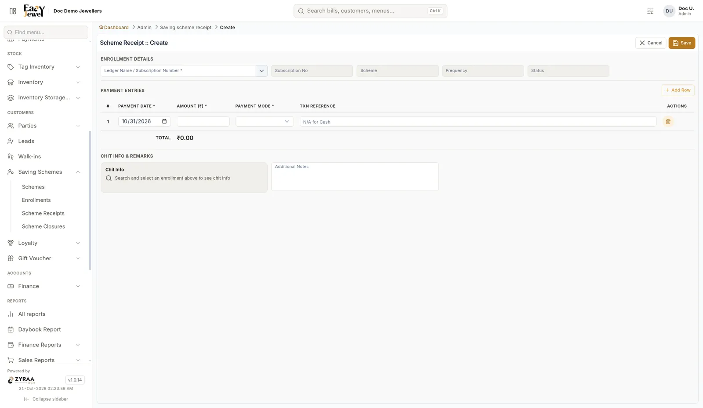
Task: Go to Dashboard breadcrumb link
Action: coord(116,27)
